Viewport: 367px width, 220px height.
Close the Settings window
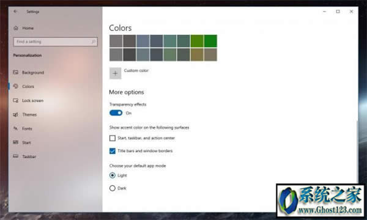351,12
